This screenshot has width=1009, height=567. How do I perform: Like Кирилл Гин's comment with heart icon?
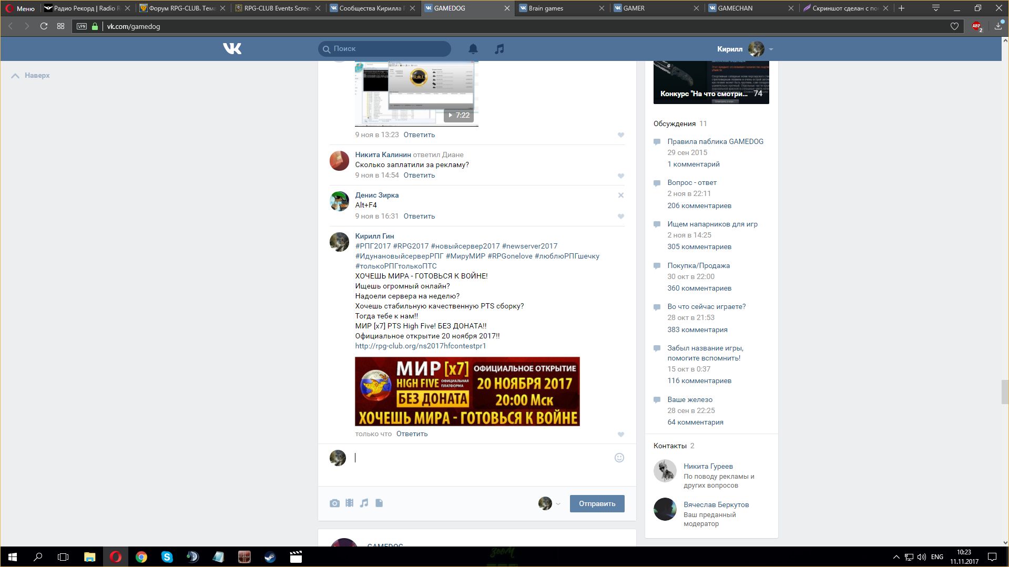(x=621, y=435)
